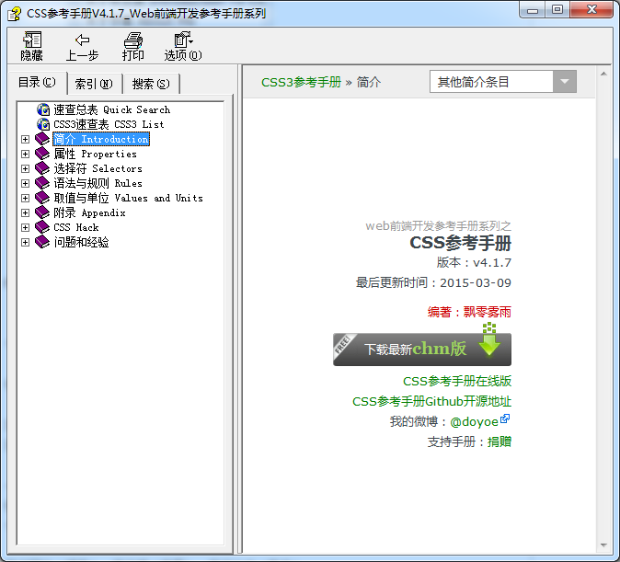Click the help icon in title bar
620x562 pixels.
tap(15, 14)
